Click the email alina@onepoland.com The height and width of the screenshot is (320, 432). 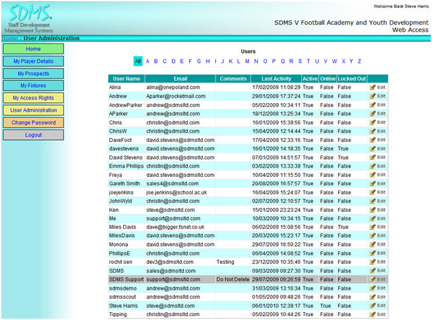[173, 87]
